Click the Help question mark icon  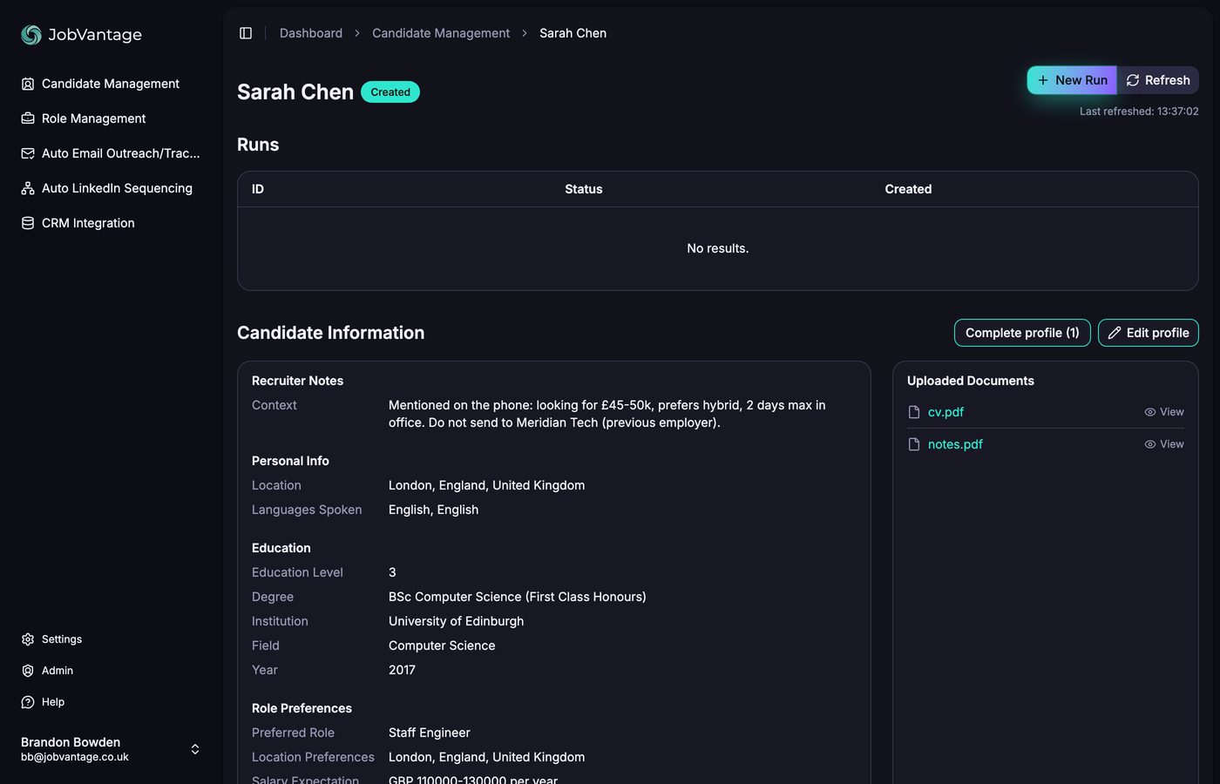(28, 702)
